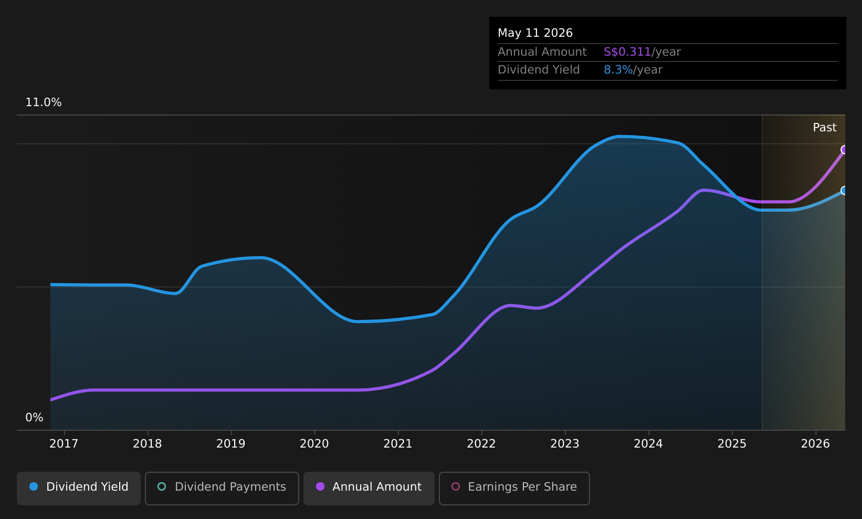Click the 0% y-axis label
The height and width of the screenshot is (519, 862).
click(x=34, y=418)
